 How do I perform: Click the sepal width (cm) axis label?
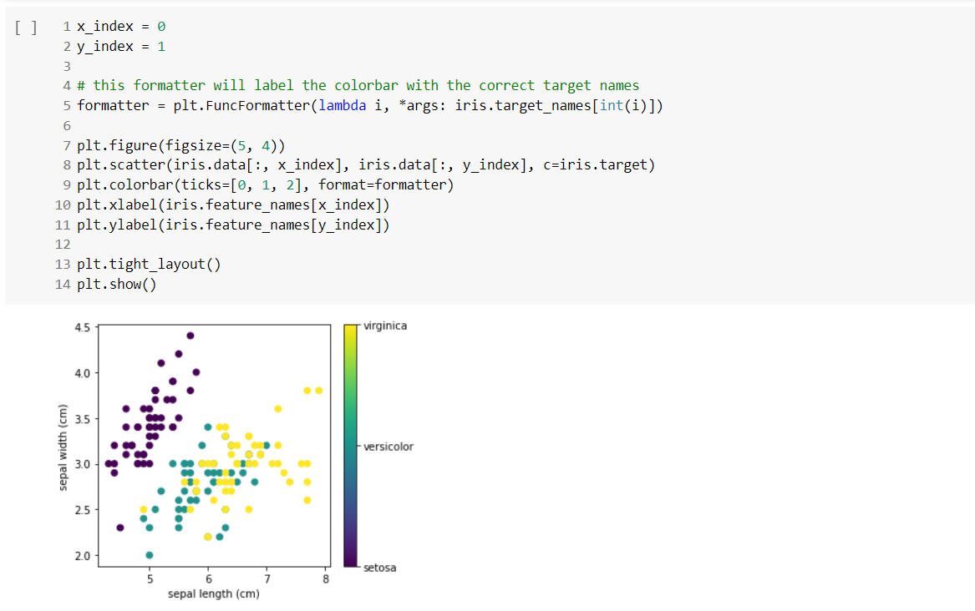tap(63, 447)
